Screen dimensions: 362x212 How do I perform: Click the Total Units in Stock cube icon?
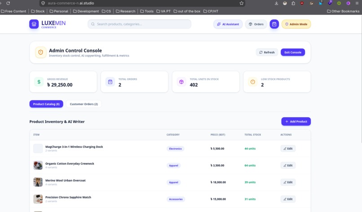(x=181, y=82)
